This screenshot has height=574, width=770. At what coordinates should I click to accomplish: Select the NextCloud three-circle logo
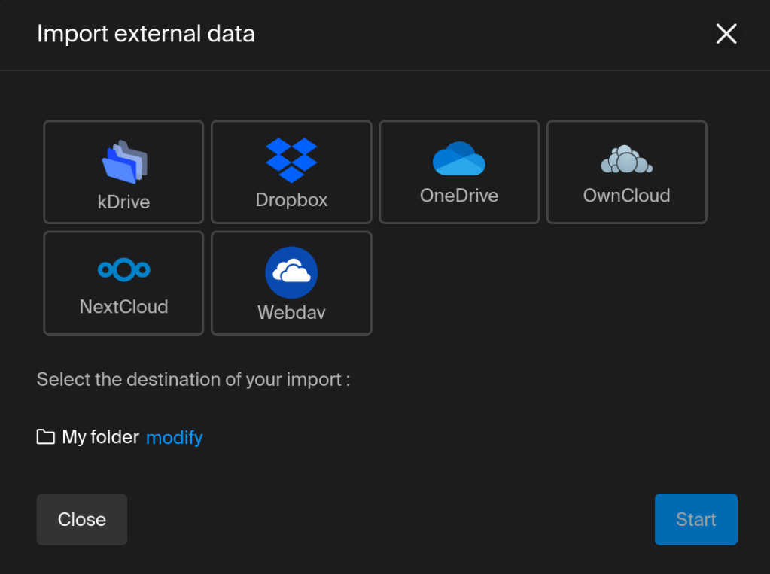point(123,269)
